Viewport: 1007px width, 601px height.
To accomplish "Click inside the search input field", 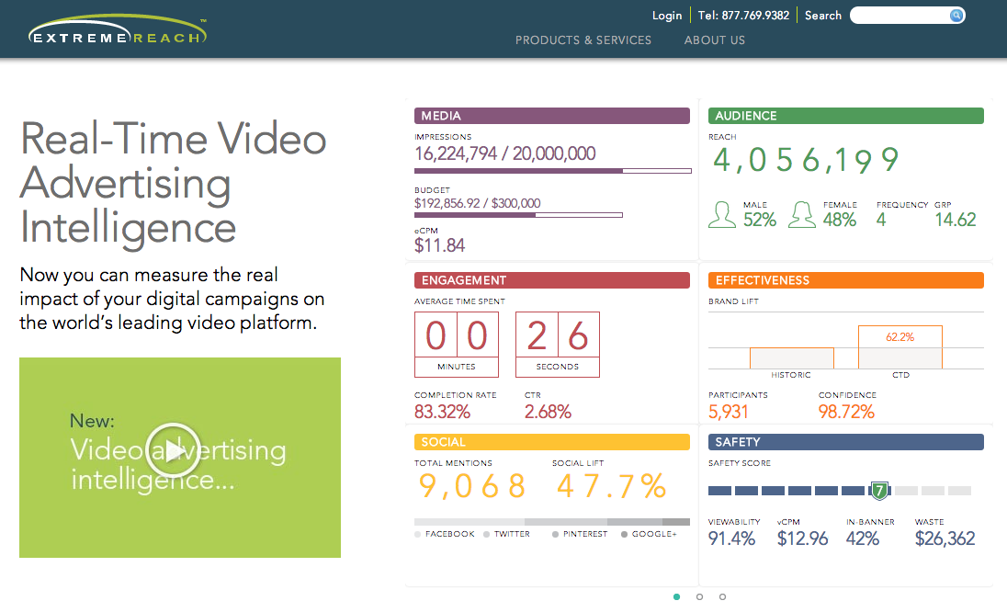I will coord(899,16).
